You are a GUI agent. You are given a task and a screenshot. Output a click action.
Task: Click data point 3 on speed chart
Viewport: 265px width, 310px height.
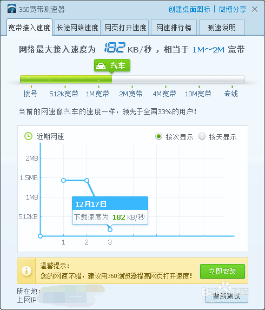[x=110, y=229]
